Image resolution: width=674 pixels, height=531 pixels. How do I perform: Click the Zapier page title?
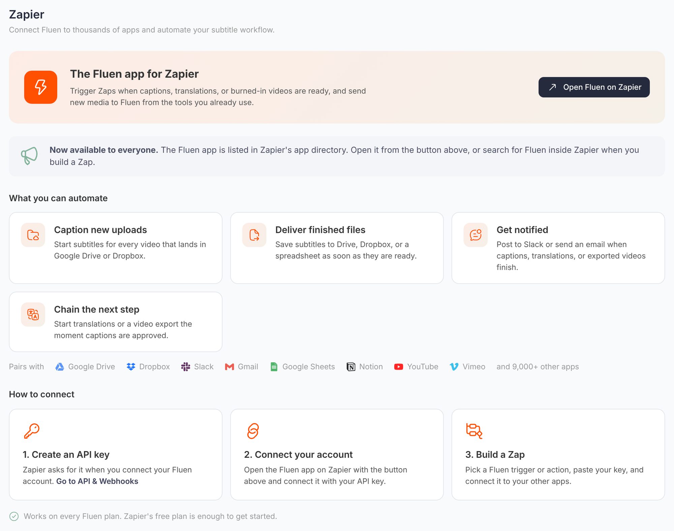coord(27,15)
